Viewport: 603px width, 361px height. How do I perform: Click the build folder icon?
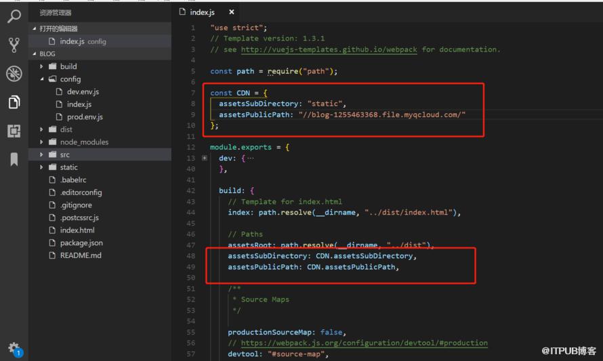tap(53, 66)
